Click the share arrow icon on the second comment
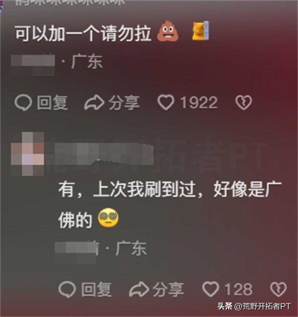The width and height of the screenshot is (298, 317). click(139, 289)
